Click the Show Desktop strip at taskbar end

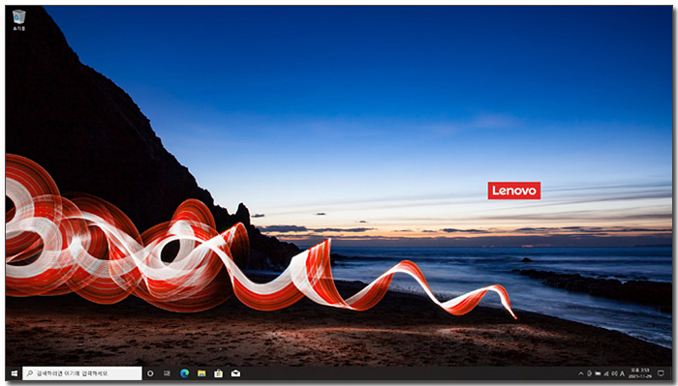[671, 373]
